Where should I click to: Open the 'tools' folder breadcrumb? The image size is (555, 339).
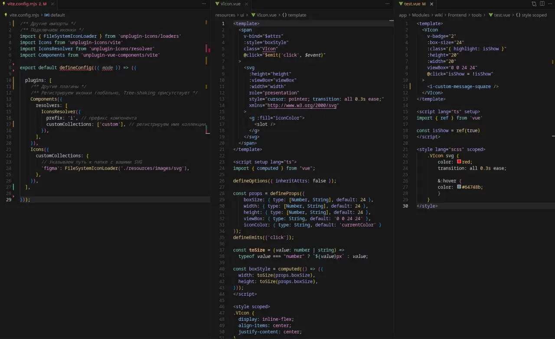click(x=477, y=15)
